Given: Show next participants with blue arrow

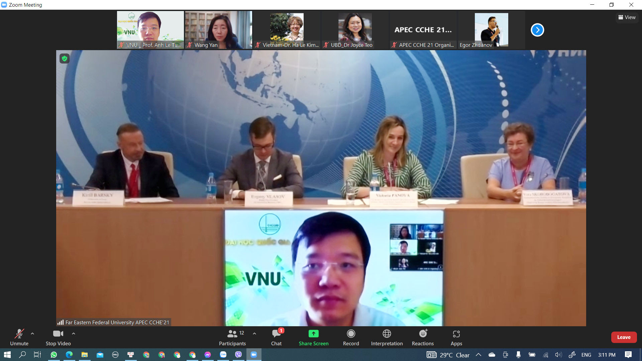Looking at the screenshot, I should 537,30.
